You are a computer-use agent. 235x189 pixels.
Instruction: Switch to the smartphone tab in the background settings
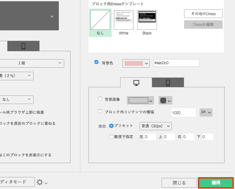(168, 82)
